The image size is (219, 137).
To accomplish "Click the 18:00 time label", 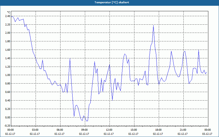I will (158, 130).
